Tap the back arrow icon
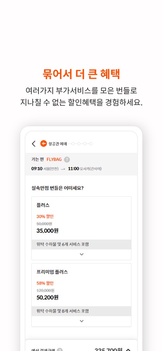Image resolution: width=162 pixels, height=351 pixels. [x=34, y=144]
